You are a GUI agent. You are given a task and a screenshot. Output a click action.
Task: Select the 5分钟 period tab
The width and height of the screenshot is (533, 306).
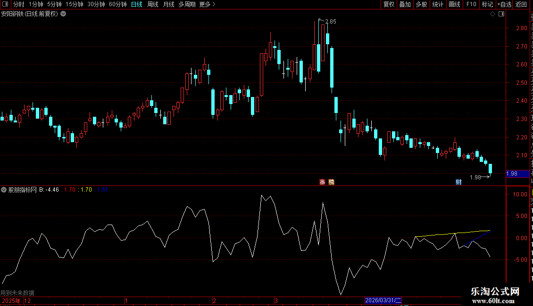coord(54,4)
